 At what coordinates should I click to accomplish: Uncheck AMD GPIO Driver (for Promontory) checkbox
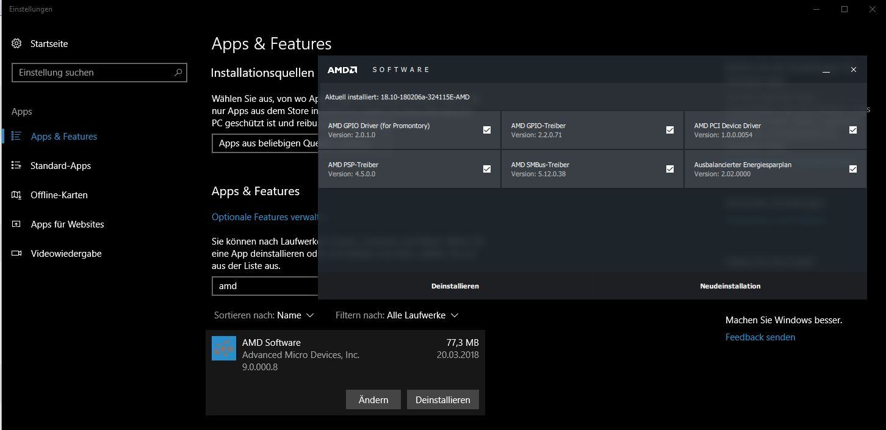(x=487, y=130)
